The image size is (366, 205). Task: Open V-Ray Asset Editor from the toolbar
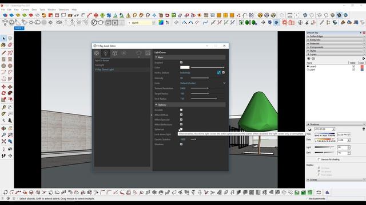[94, 23]
